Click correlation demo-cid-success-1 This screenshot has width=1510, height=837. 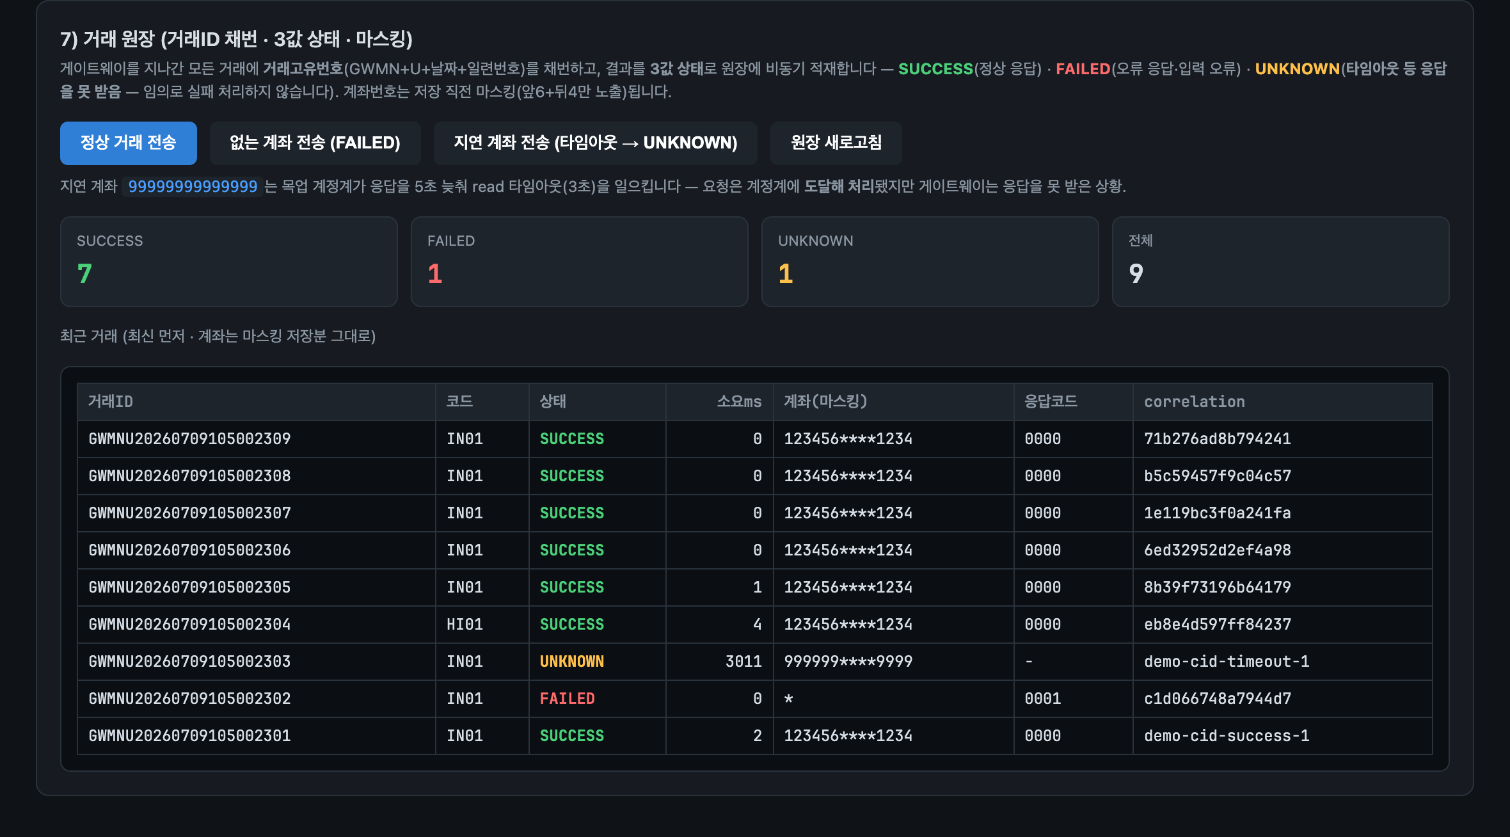pyautogui.click(x=1227, y=736)
